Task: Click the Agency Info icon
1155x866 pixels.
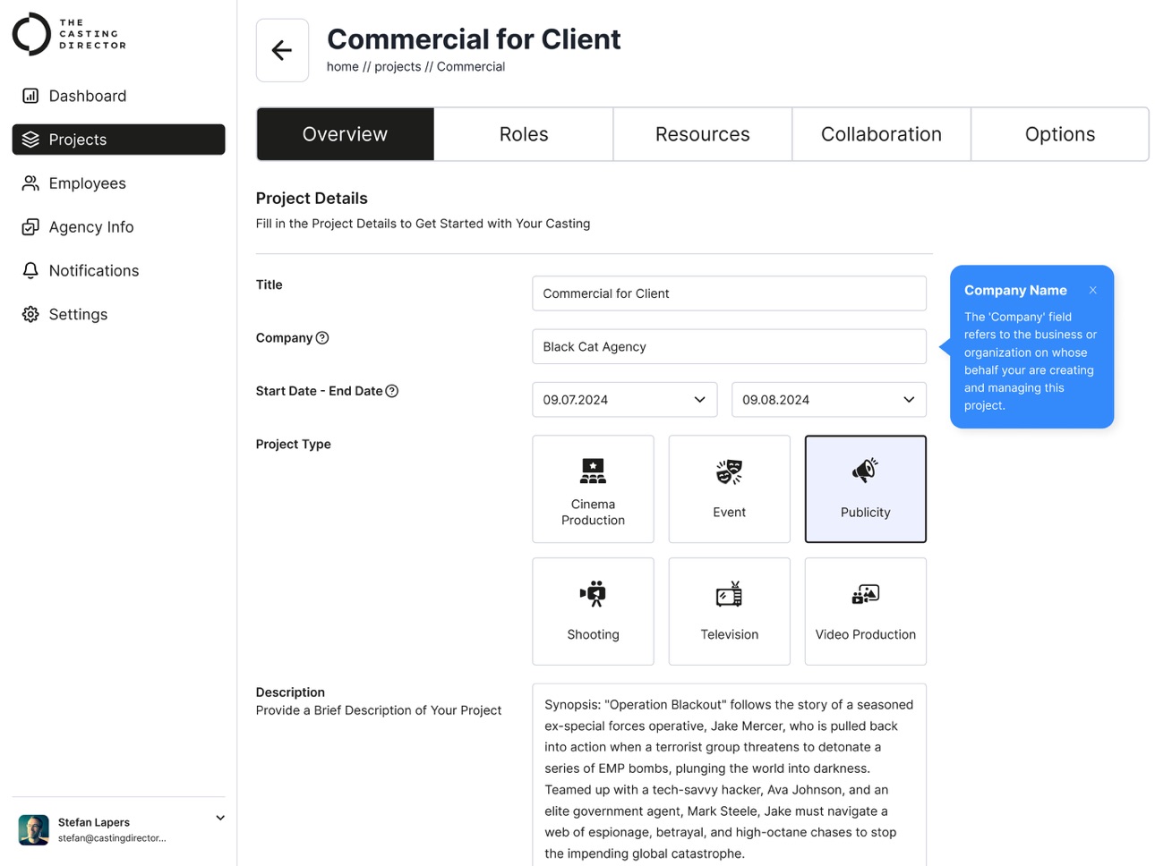Action: point(30,227)
